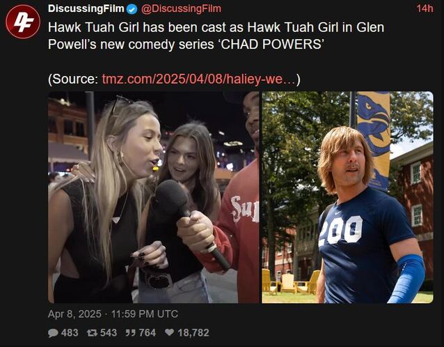Click the retweet arrows icon
444x347 pixels.
pos(92,332)
